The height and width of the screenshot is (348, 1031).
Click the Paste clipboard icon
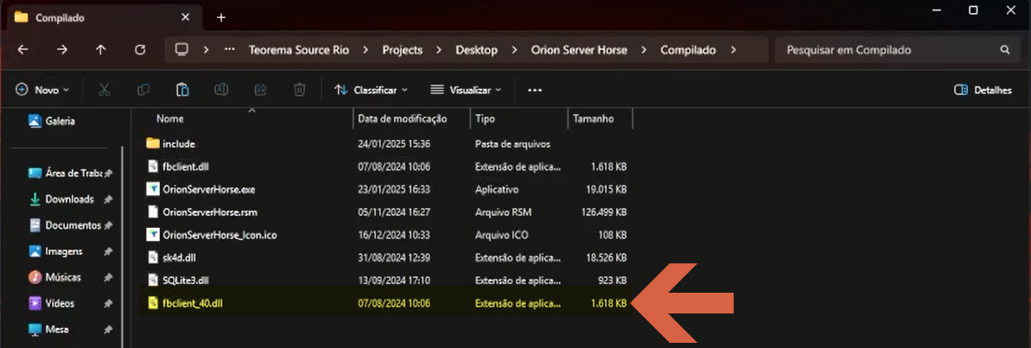tap(183, 90)
